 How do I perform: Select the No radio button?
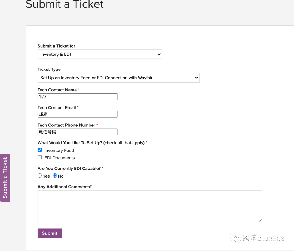coord(55,176)
